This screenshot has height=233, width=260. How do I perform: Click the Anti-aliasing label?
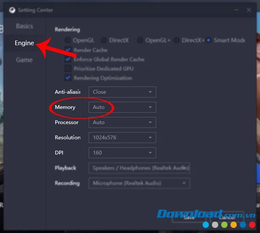(68, 92)
